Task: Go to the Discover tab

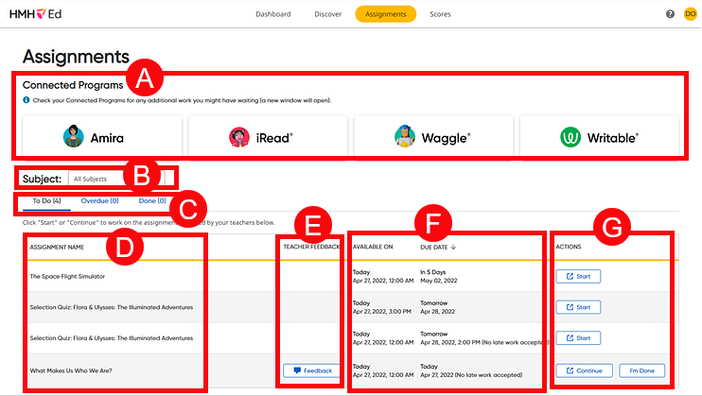Action: coord(327,14)
